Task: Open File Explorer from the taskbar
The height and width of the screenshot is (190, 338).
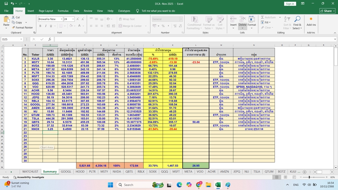Action: (x=208, y=185)
